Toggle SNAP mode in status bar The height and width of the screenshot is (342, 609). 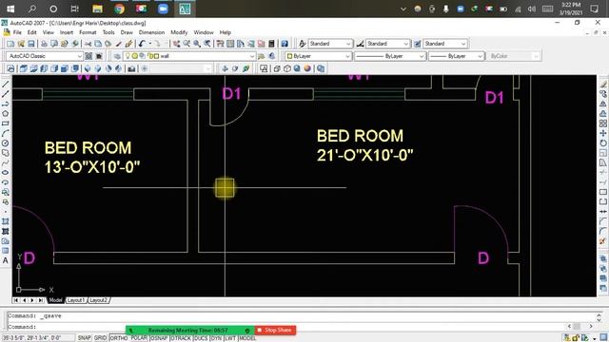85,338
